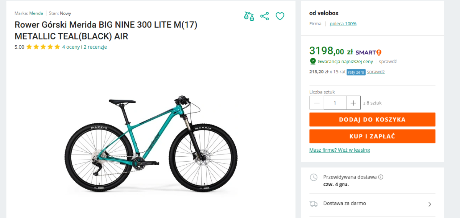Click sprawdź next to raty zero
460x218 pixels.
pos(376,72)
